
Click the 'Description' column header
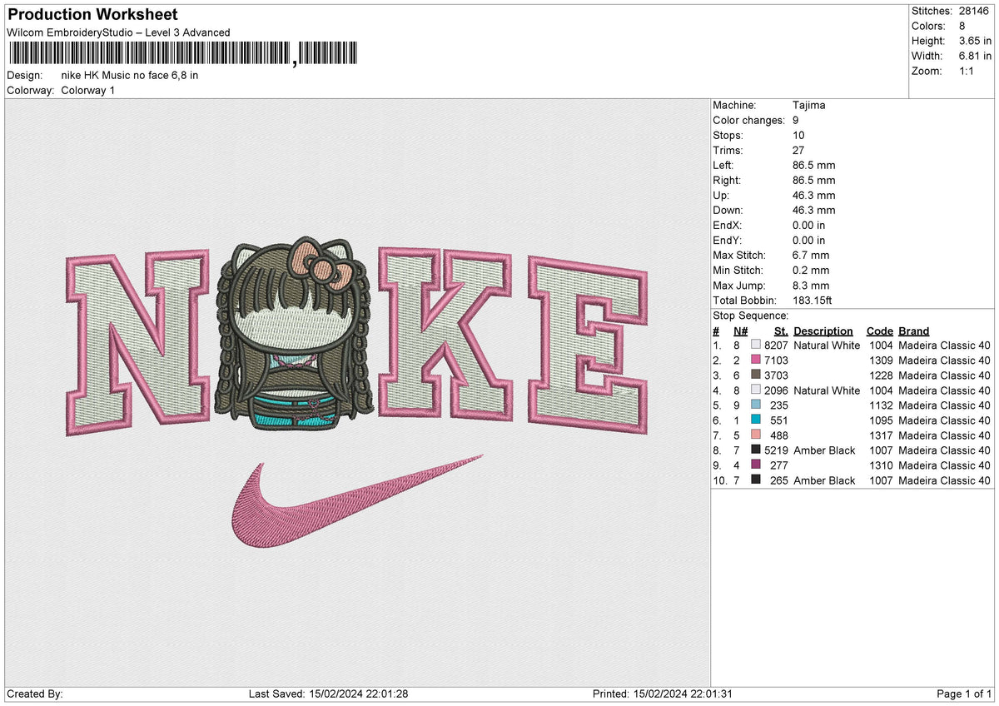click(823, 331)
